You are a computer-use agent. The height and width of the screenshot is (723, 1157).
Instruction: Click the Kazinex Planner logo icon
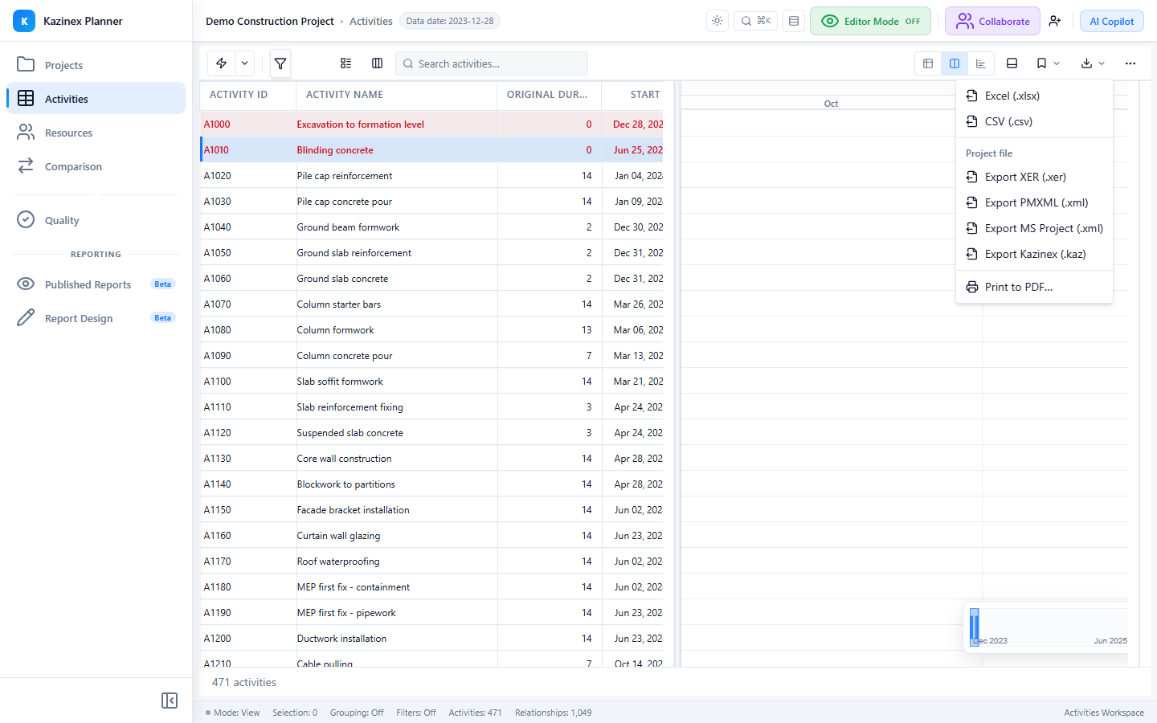(24, 21)
